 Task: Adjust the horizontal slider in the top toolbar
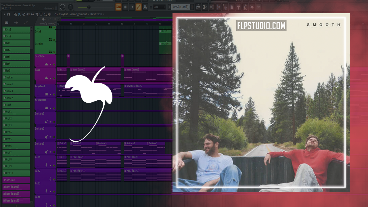(89, 7)
